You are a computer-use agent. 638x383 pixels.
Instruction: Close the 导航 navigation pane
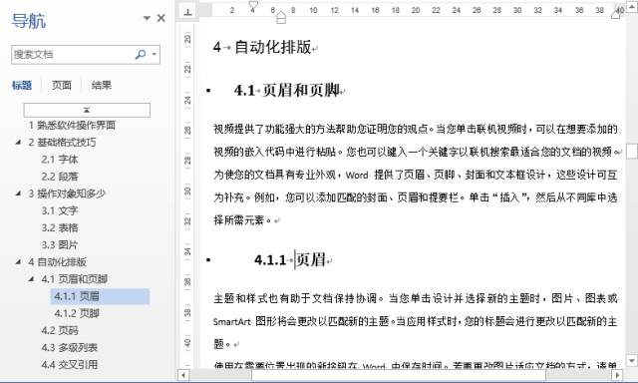[161, 18]
